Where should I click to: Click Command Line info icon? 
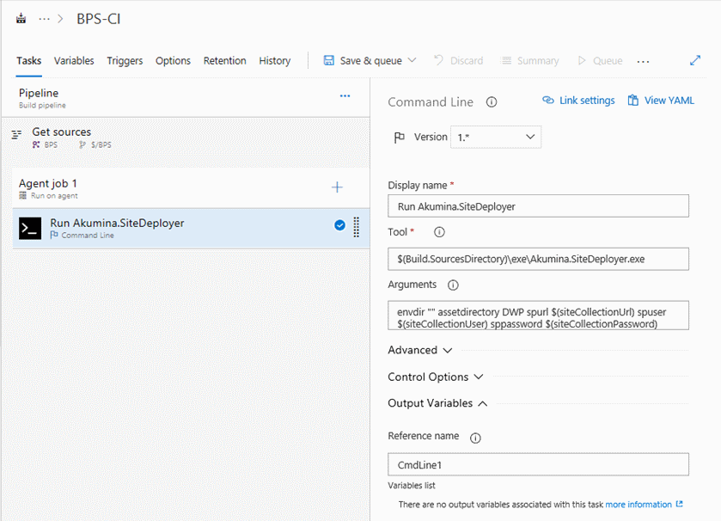pyautogui.click(x=492, y=102)
